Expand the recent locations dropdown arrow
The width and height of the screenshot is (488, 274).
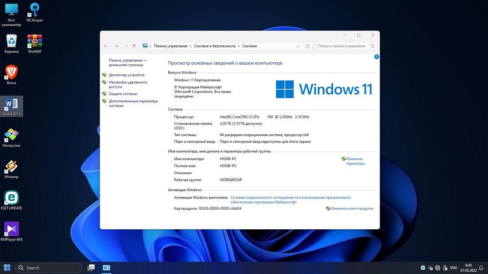coord(126,46)
